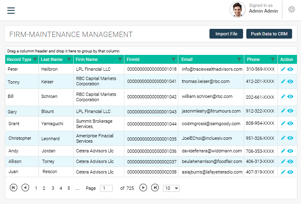Click the Import File button
301x204 pixels.
point(226,34)
